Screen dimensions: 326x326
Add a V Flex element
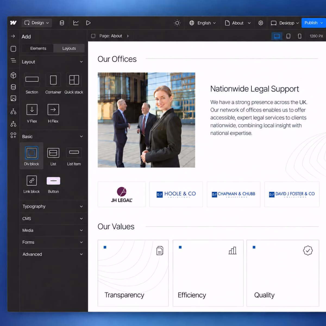pos(32,113)
